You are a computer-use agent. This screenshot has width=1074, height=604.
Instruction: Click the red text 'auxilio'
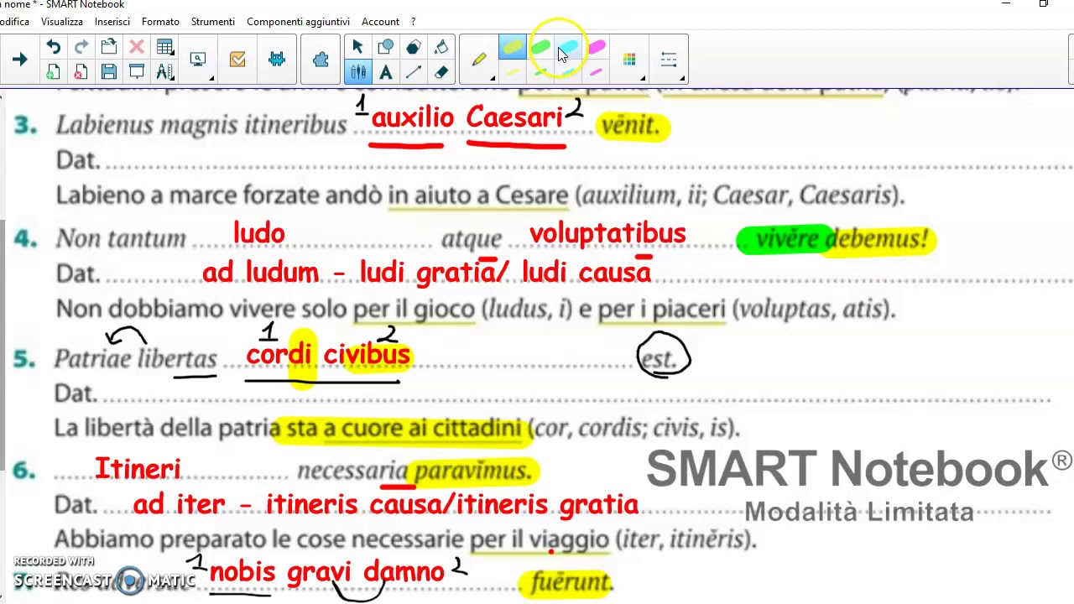click(412, 118)
